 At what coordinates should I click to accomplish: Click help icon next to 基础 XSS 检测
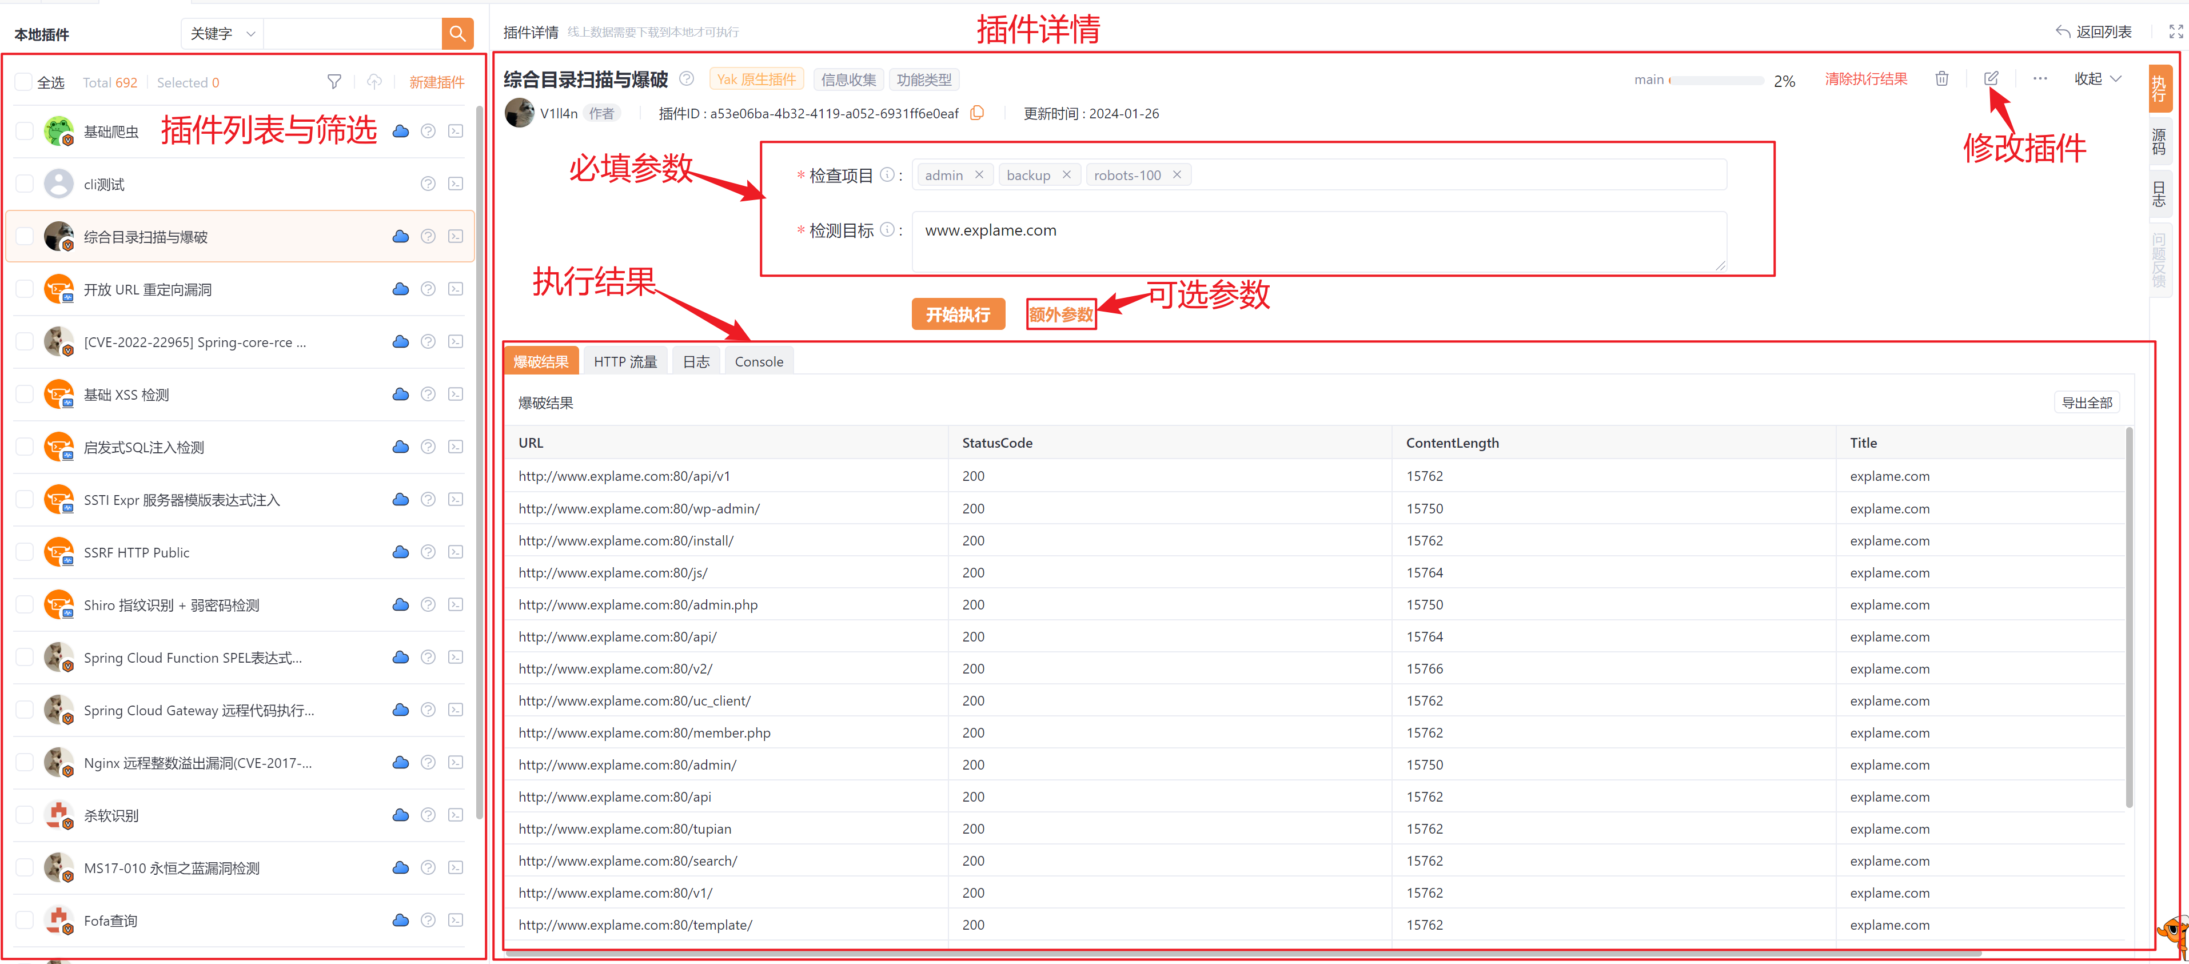(428, 395)
